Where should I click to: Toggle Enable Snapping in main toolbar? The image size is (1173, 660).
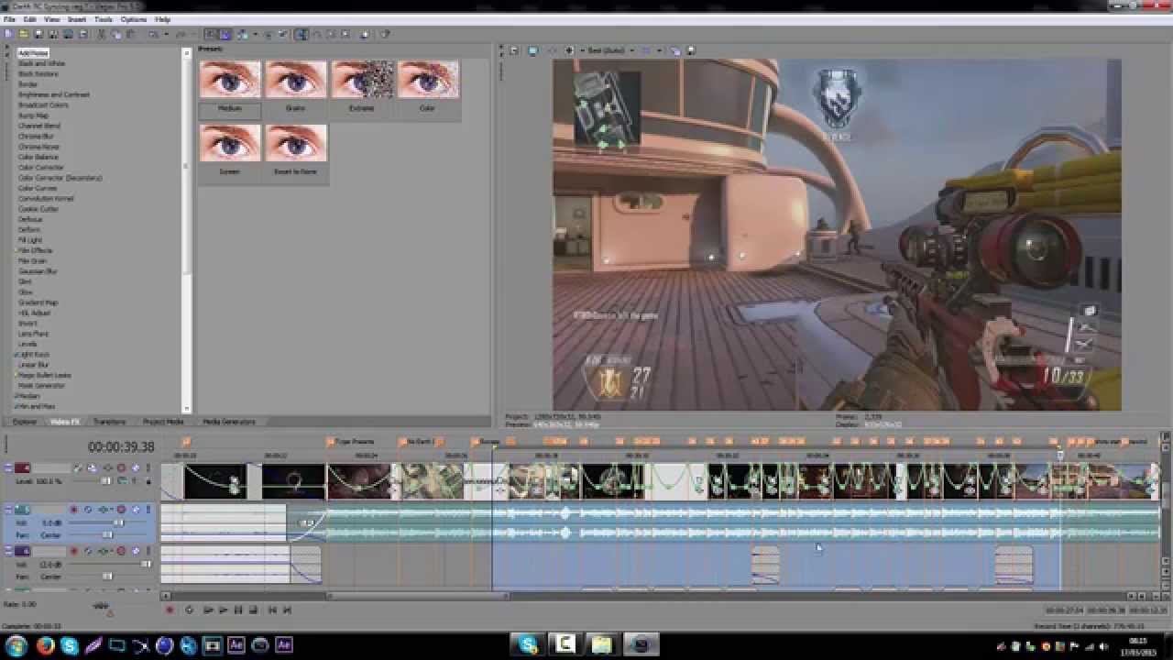[x=211, y=34]
